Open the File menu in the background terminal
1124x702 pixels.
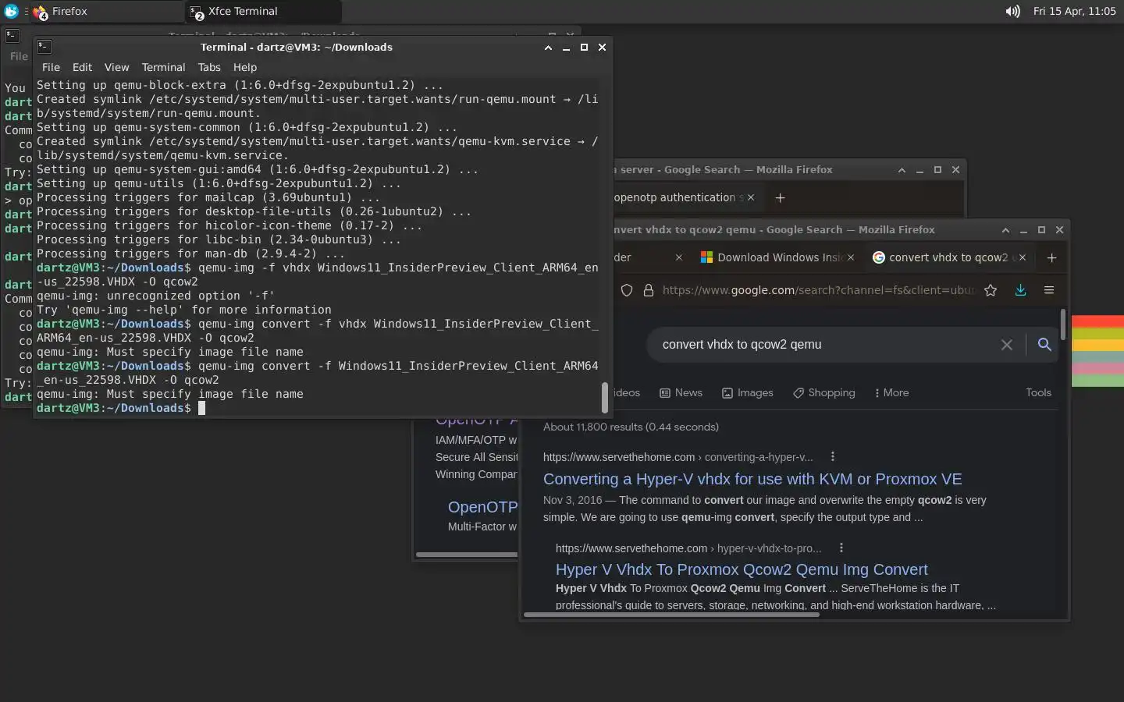pyautogui.click(x=18, y=56)
